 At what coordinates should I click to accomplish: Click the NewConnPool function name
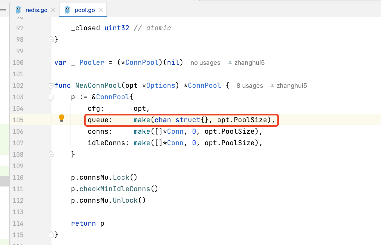98,85
